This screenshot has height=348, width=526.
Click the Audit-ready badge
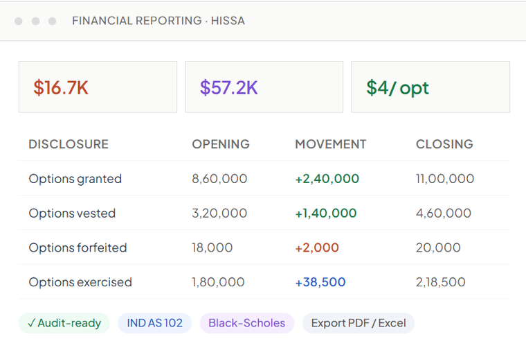[64, 323]
